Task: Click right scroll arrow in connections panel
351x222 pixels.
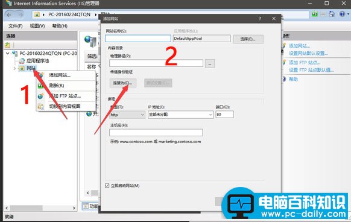Action: point(74,208)
